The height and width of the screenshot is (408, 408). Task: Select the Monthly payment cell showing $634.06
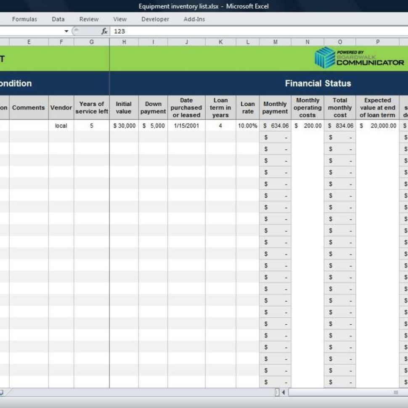pos(275,125)
